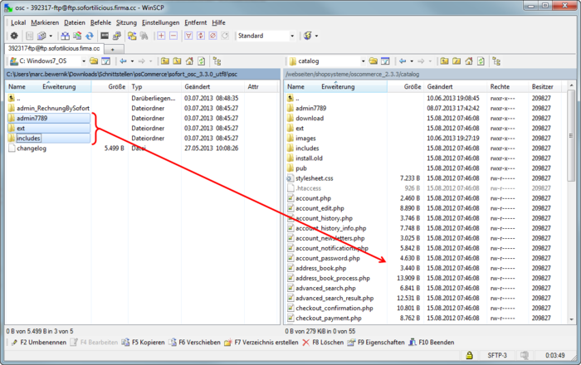Open the Dateien menu
This screenshot has width=581, height=365.
75,22
